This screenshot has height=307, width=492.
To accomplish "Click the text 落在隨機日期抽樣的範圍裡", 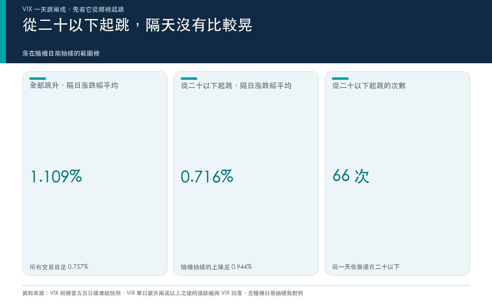I will (61, 53).
